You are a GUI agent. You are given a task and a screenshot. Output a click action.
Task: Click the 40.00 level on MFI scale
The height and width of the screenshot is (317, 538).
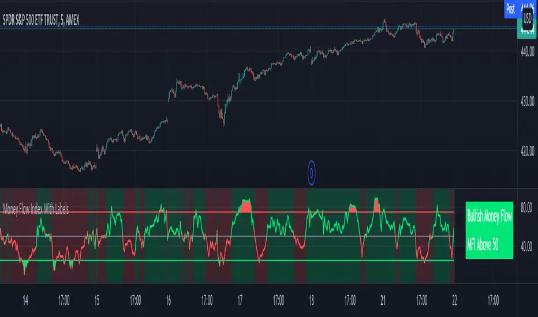(526, 246)
